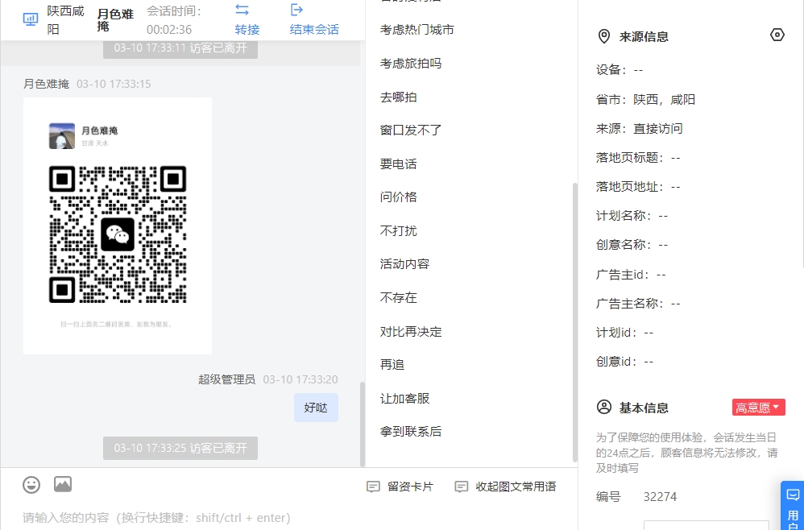Image resolution: width=804 pixels, height=530 pixels.
Task: Click the 创意id row
Action: click(x=624, y=362)
